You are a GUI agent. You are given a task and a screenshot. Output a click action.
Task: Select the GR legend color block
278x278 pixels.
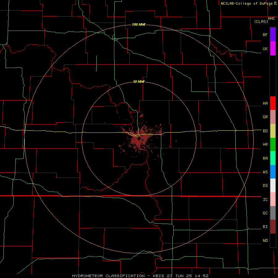pos(273,117)
